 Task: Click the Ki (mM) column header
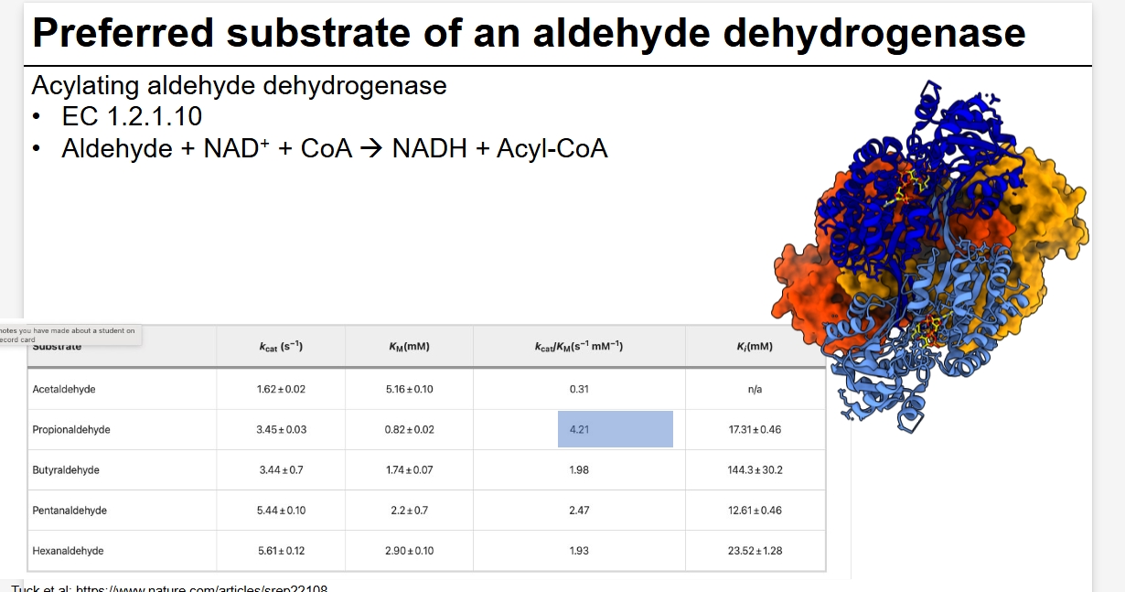click(755, 347)
